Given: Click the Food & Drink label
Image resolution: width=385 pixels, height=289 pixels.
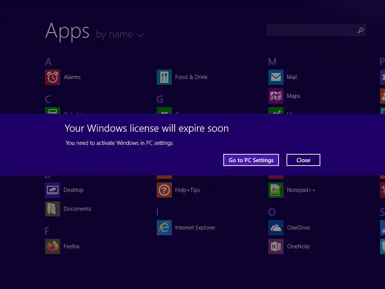Looking at the screenshot, I should point(191,77).
